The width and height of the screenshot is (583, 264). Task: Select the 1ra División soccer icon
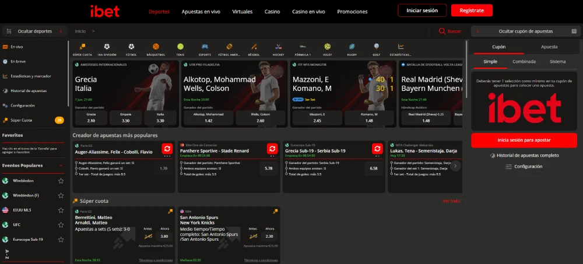(107, 47)
